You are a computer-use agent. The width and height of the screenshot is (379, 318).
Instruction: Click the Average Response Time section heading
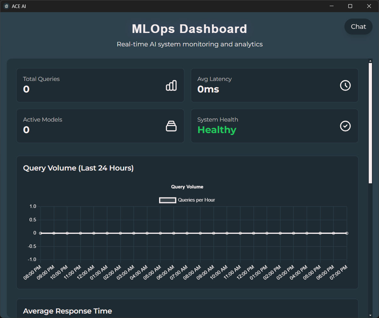coord(67,311)
